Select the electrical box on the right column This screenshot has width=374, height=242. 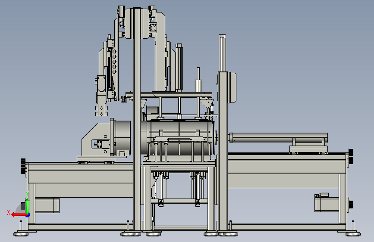232,87
